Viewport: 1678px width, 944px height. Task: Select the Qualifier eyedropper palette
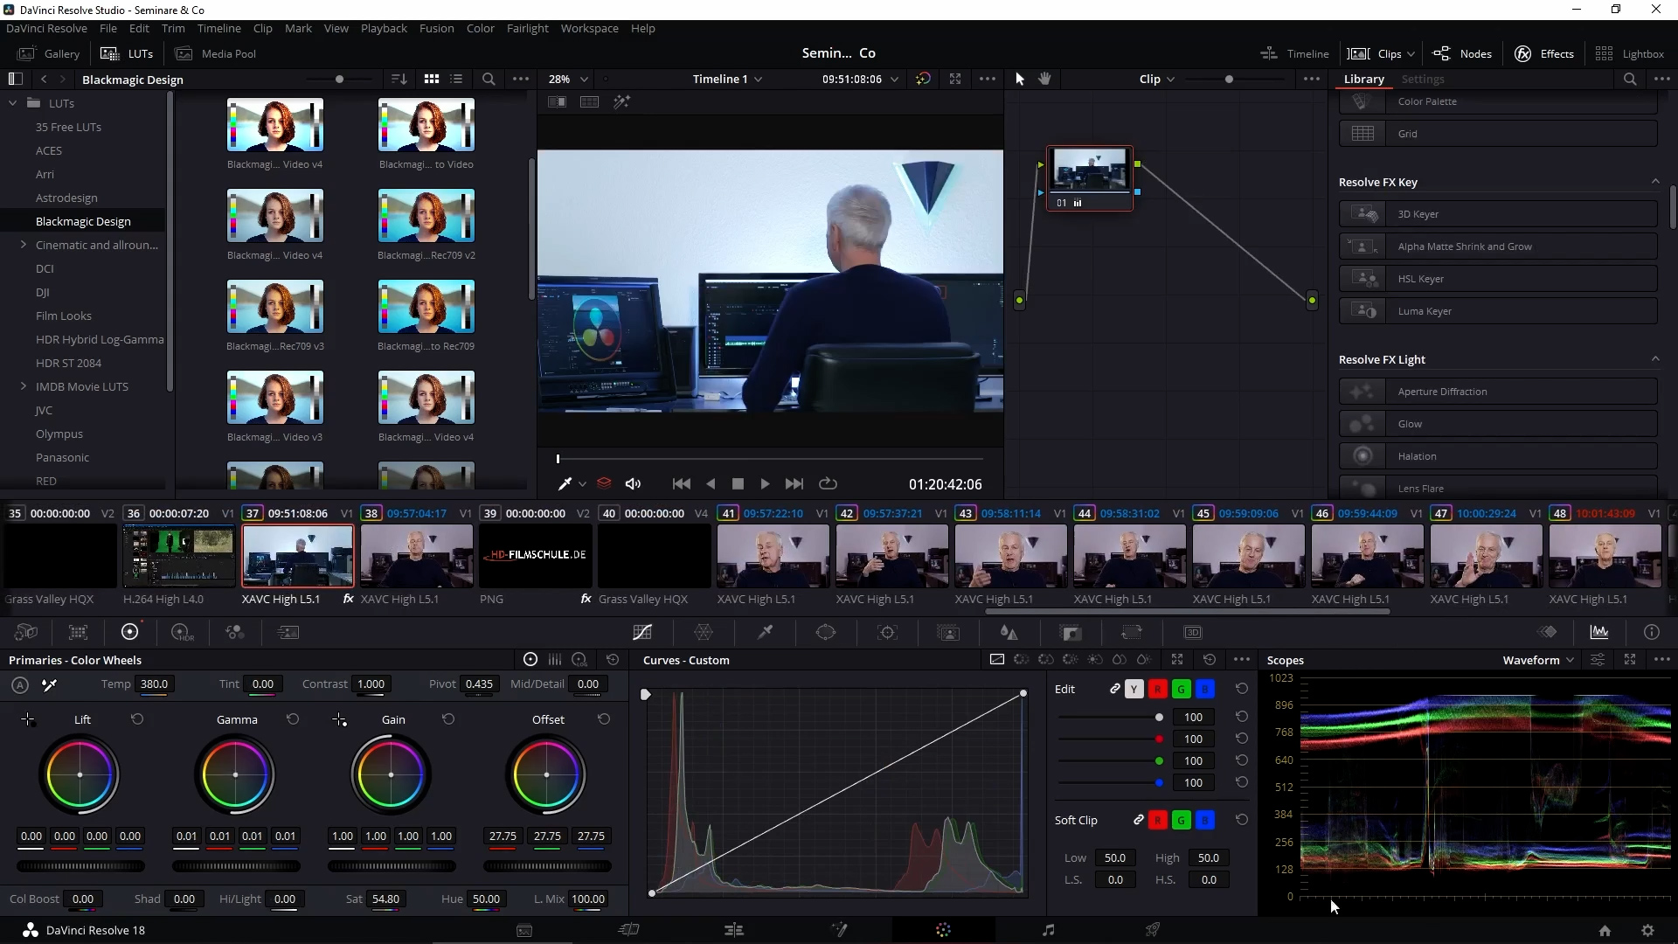765,632
